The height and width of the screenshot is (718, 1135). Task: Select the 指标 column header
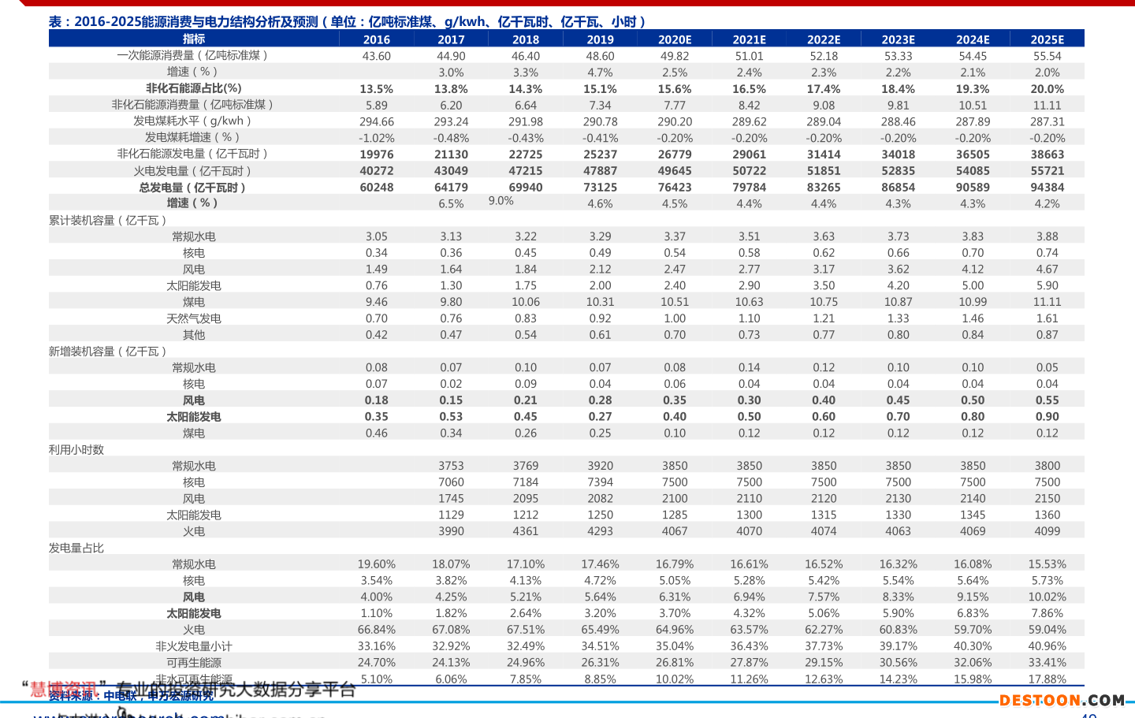[194, 39]
